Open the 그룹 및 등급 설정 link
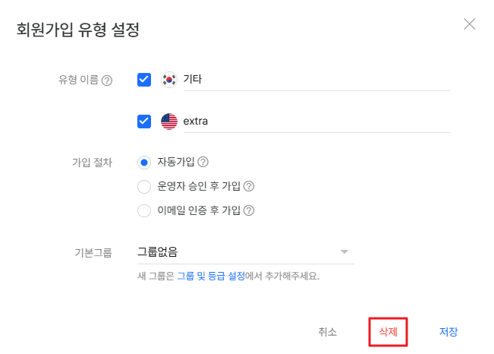This screenshot has height=354, width=494. click(211, 276)
